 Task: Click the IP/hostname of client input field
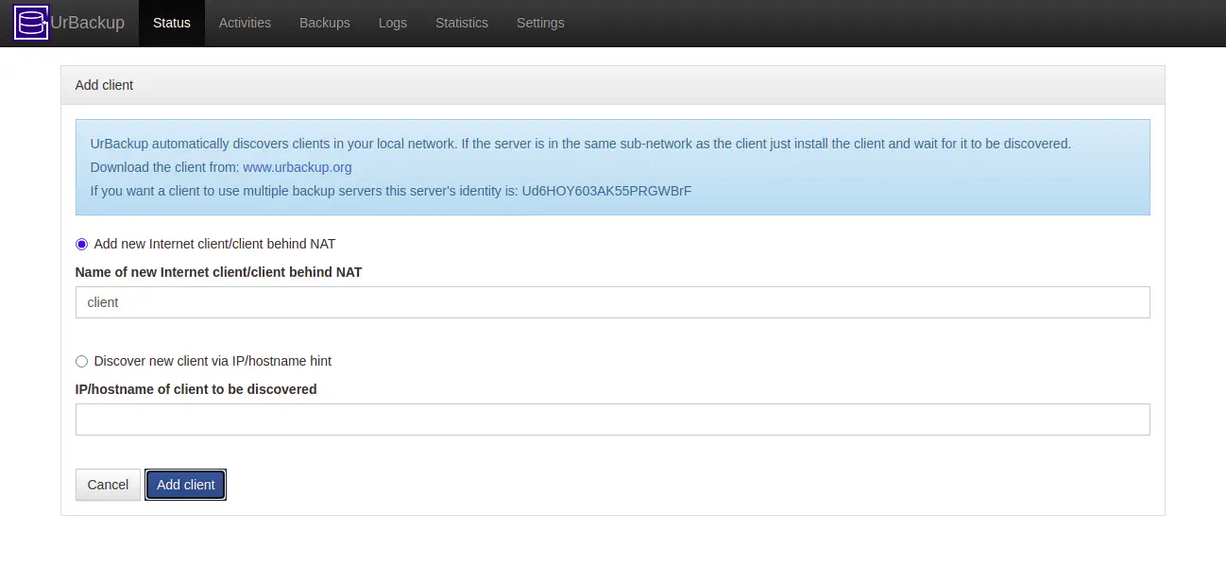coord(612,419)
